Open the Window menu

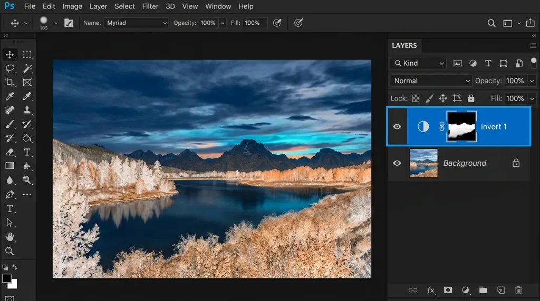click(218, 6)
